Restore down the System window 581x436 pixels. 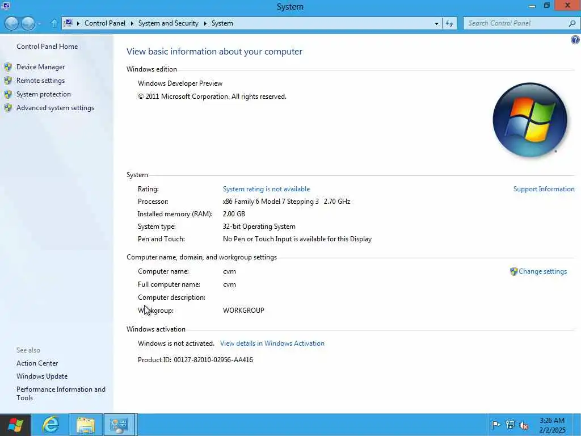(547, 6)
